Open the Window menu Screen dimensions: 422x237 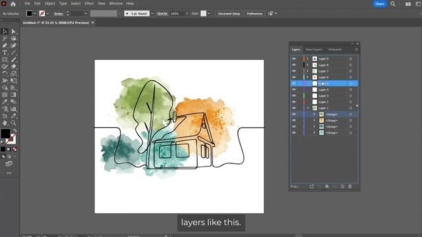tap(116, 3)
